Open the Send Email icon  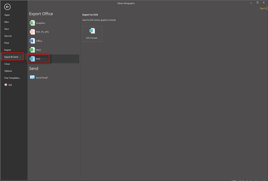(32, 77)
